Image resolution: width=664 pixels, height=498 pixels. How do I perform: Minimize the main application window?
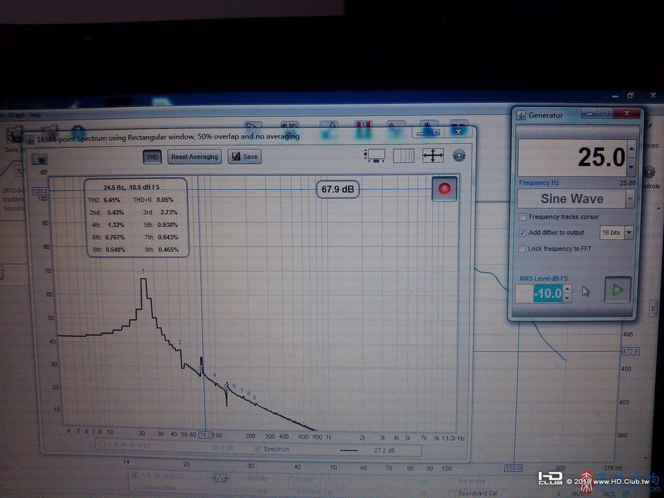[x=615, y=97]
